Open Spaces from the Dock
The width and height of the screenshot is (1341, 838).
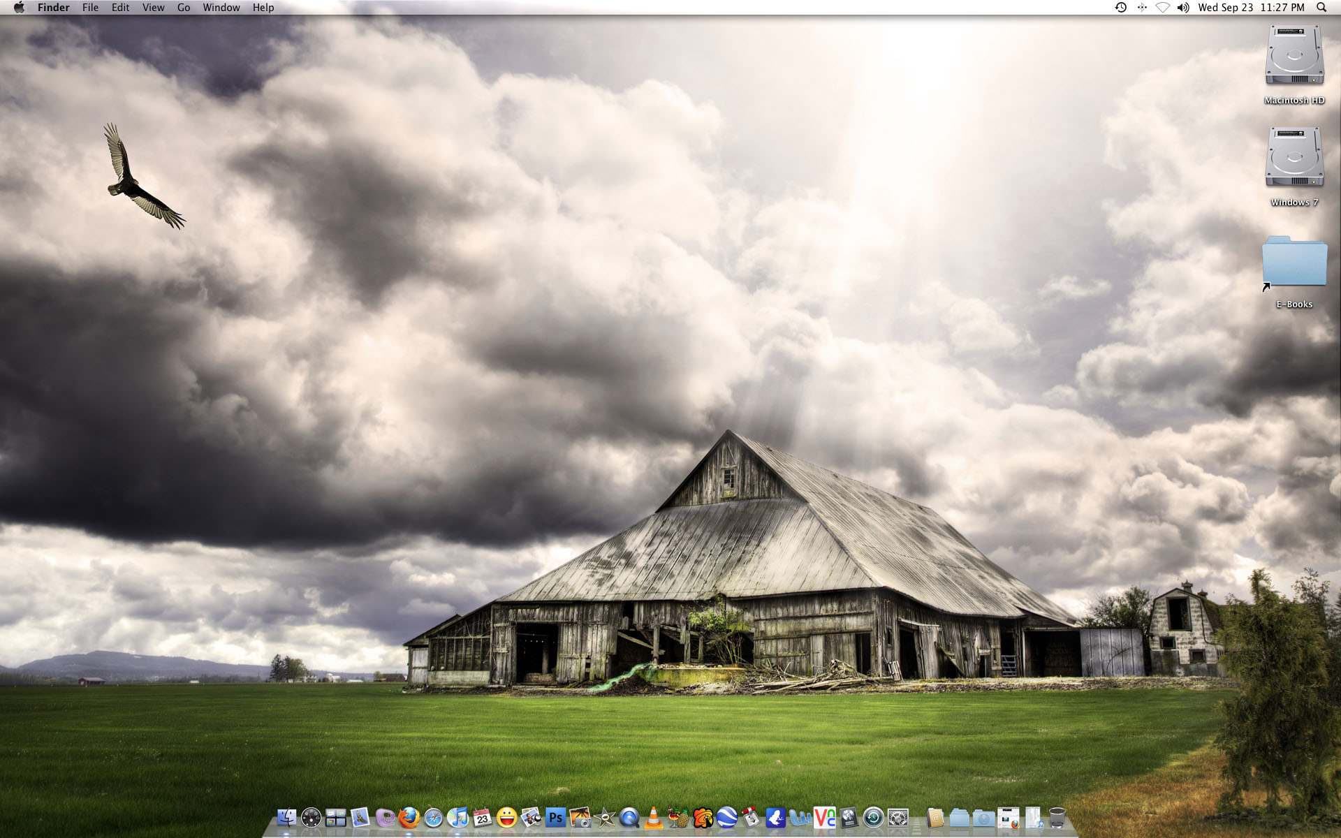click(335, 817)
